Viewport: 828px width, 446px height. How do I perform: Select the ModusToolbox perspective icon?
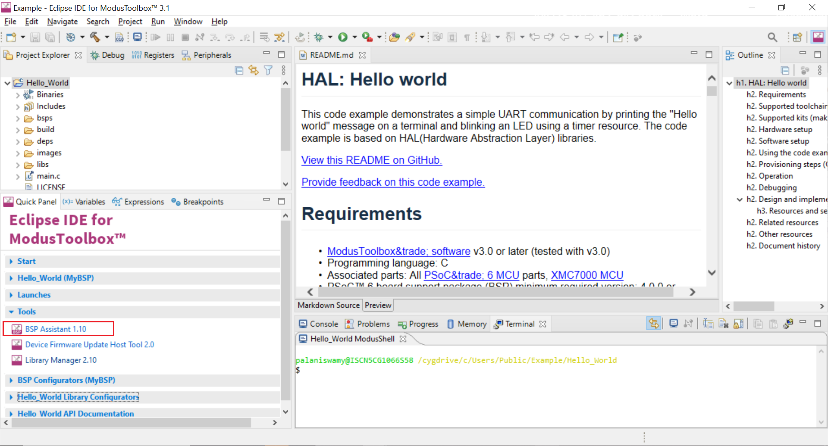pyautogui.click(x=818, y=37)
